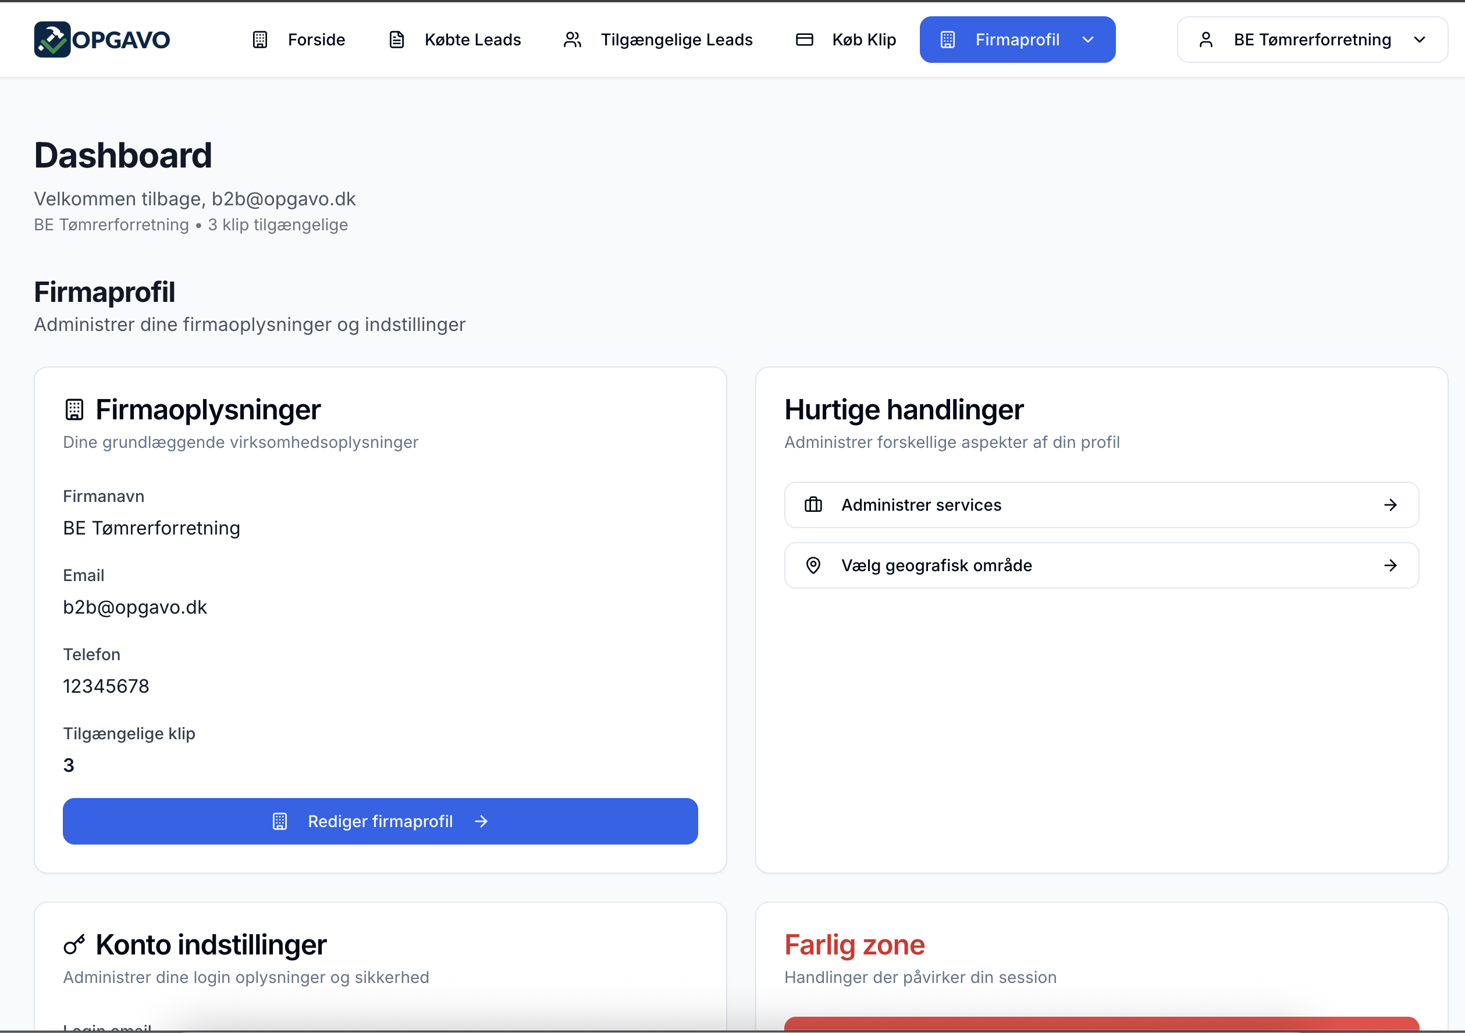Click the key icon beside Konto indstillinger
1465x1033 pixels.
74,945
